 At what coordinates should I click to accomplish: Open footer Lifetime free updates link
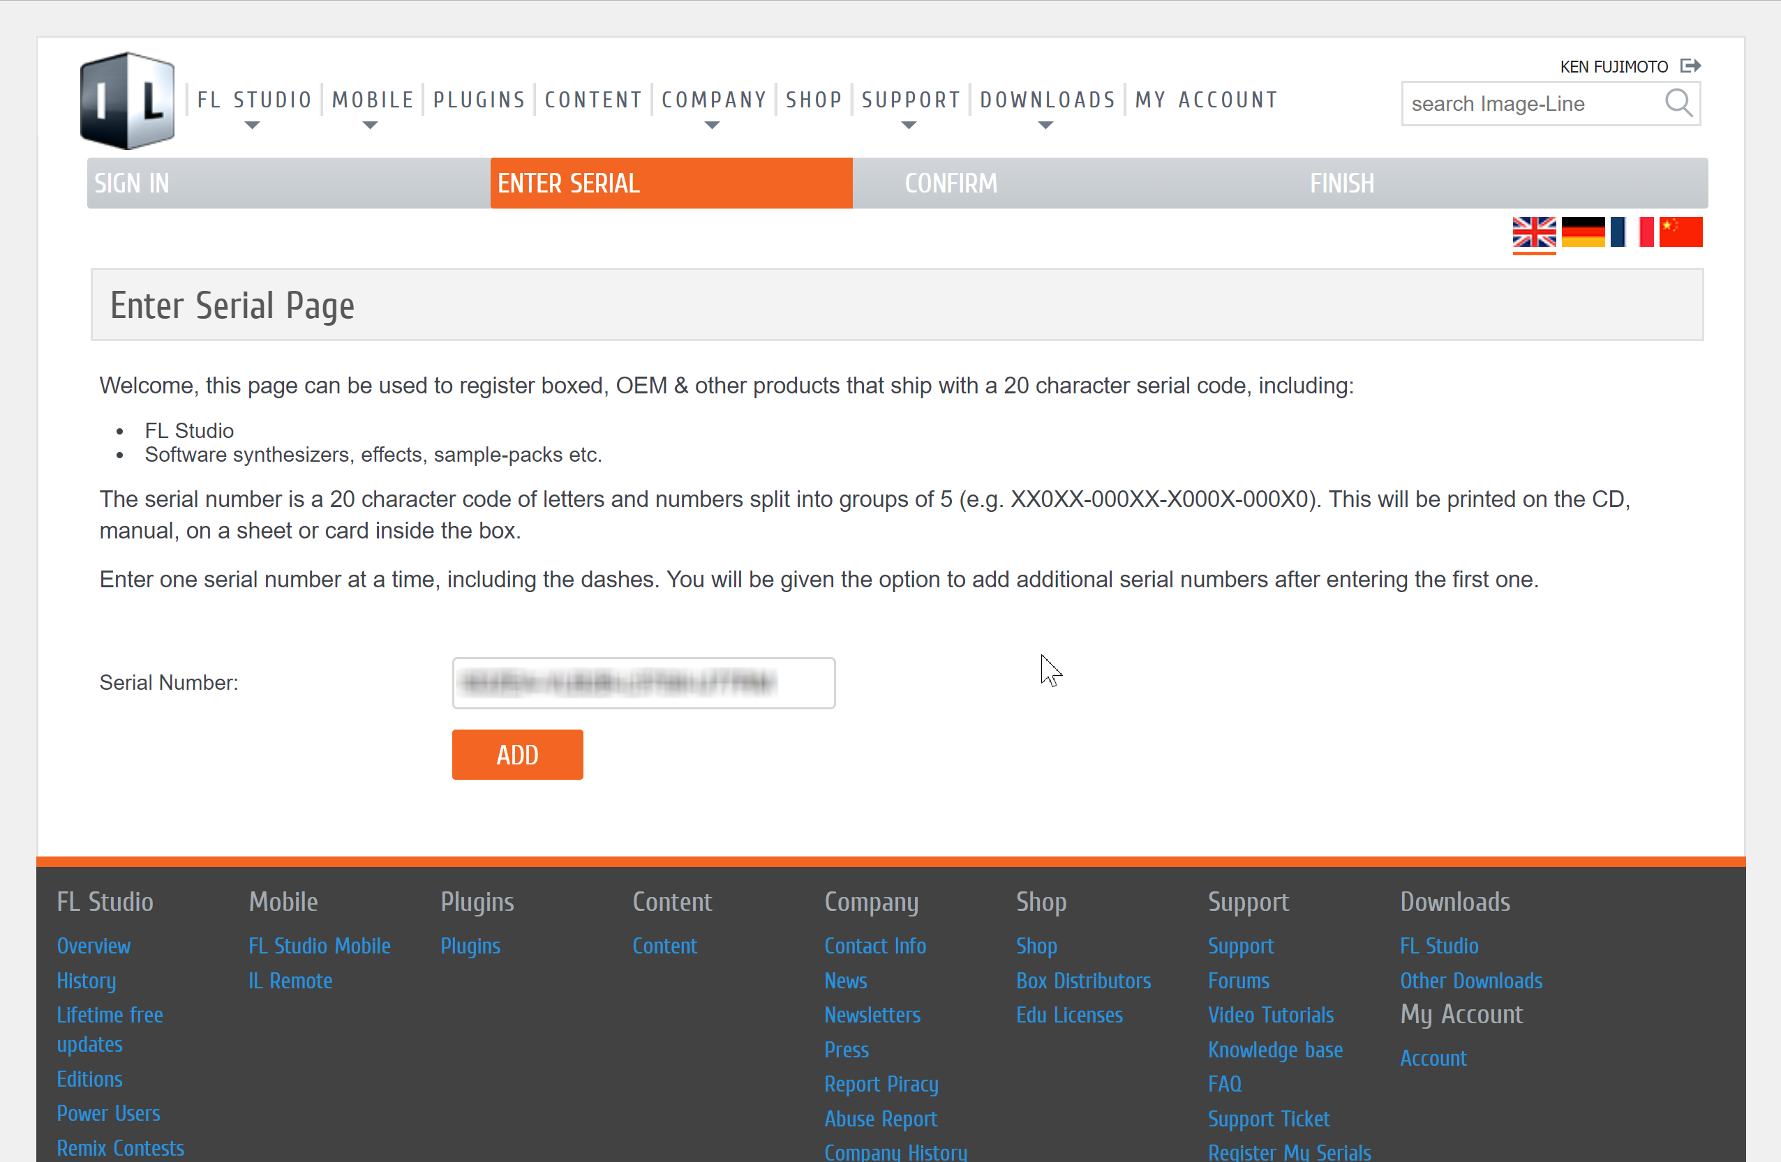[110, 1029]
